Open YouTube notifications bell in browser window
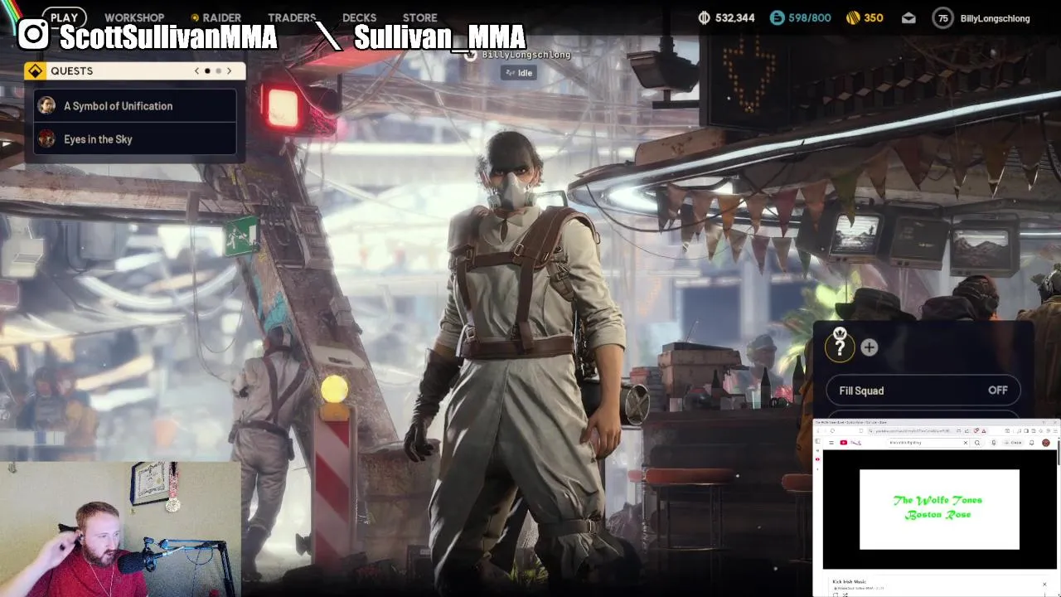The image size is (1061, 597). tap(1032, 443)
